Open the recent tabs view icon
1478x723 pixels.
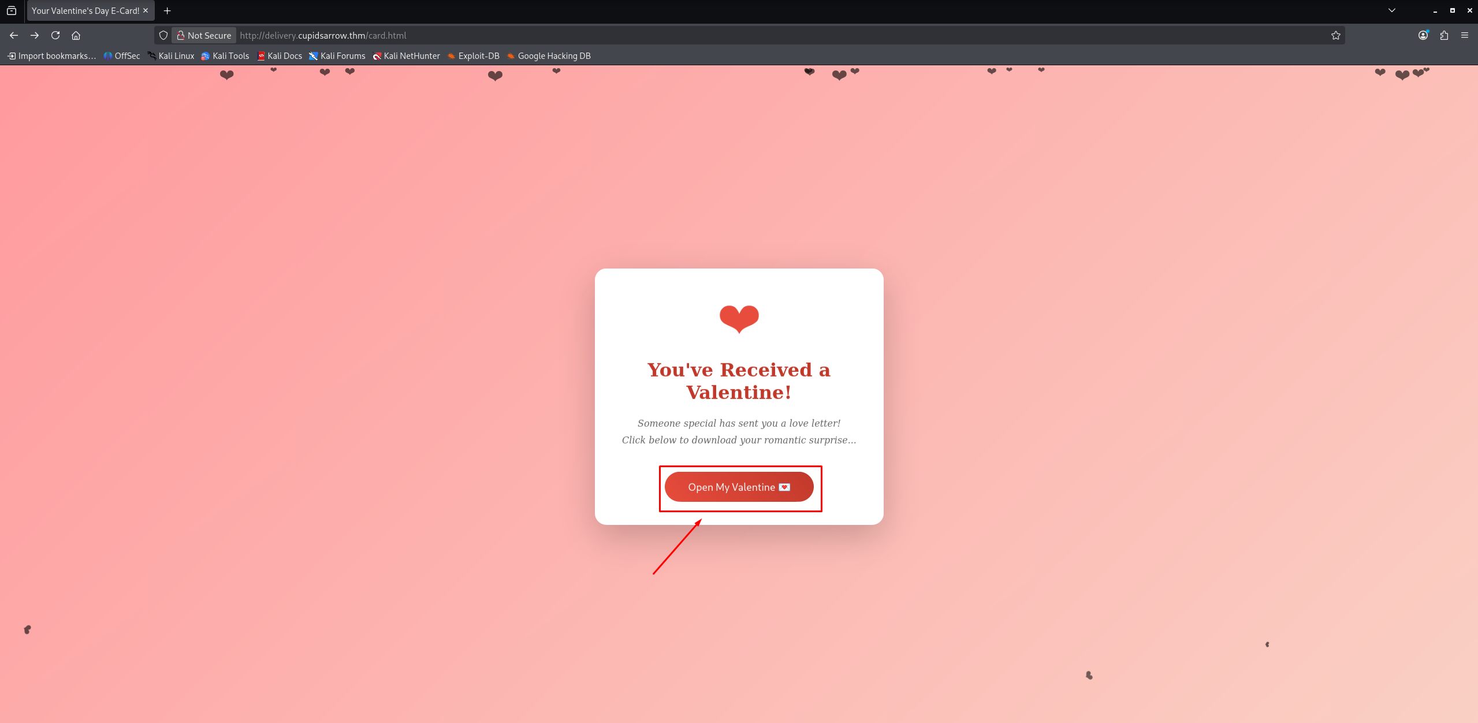coord(12,10)
